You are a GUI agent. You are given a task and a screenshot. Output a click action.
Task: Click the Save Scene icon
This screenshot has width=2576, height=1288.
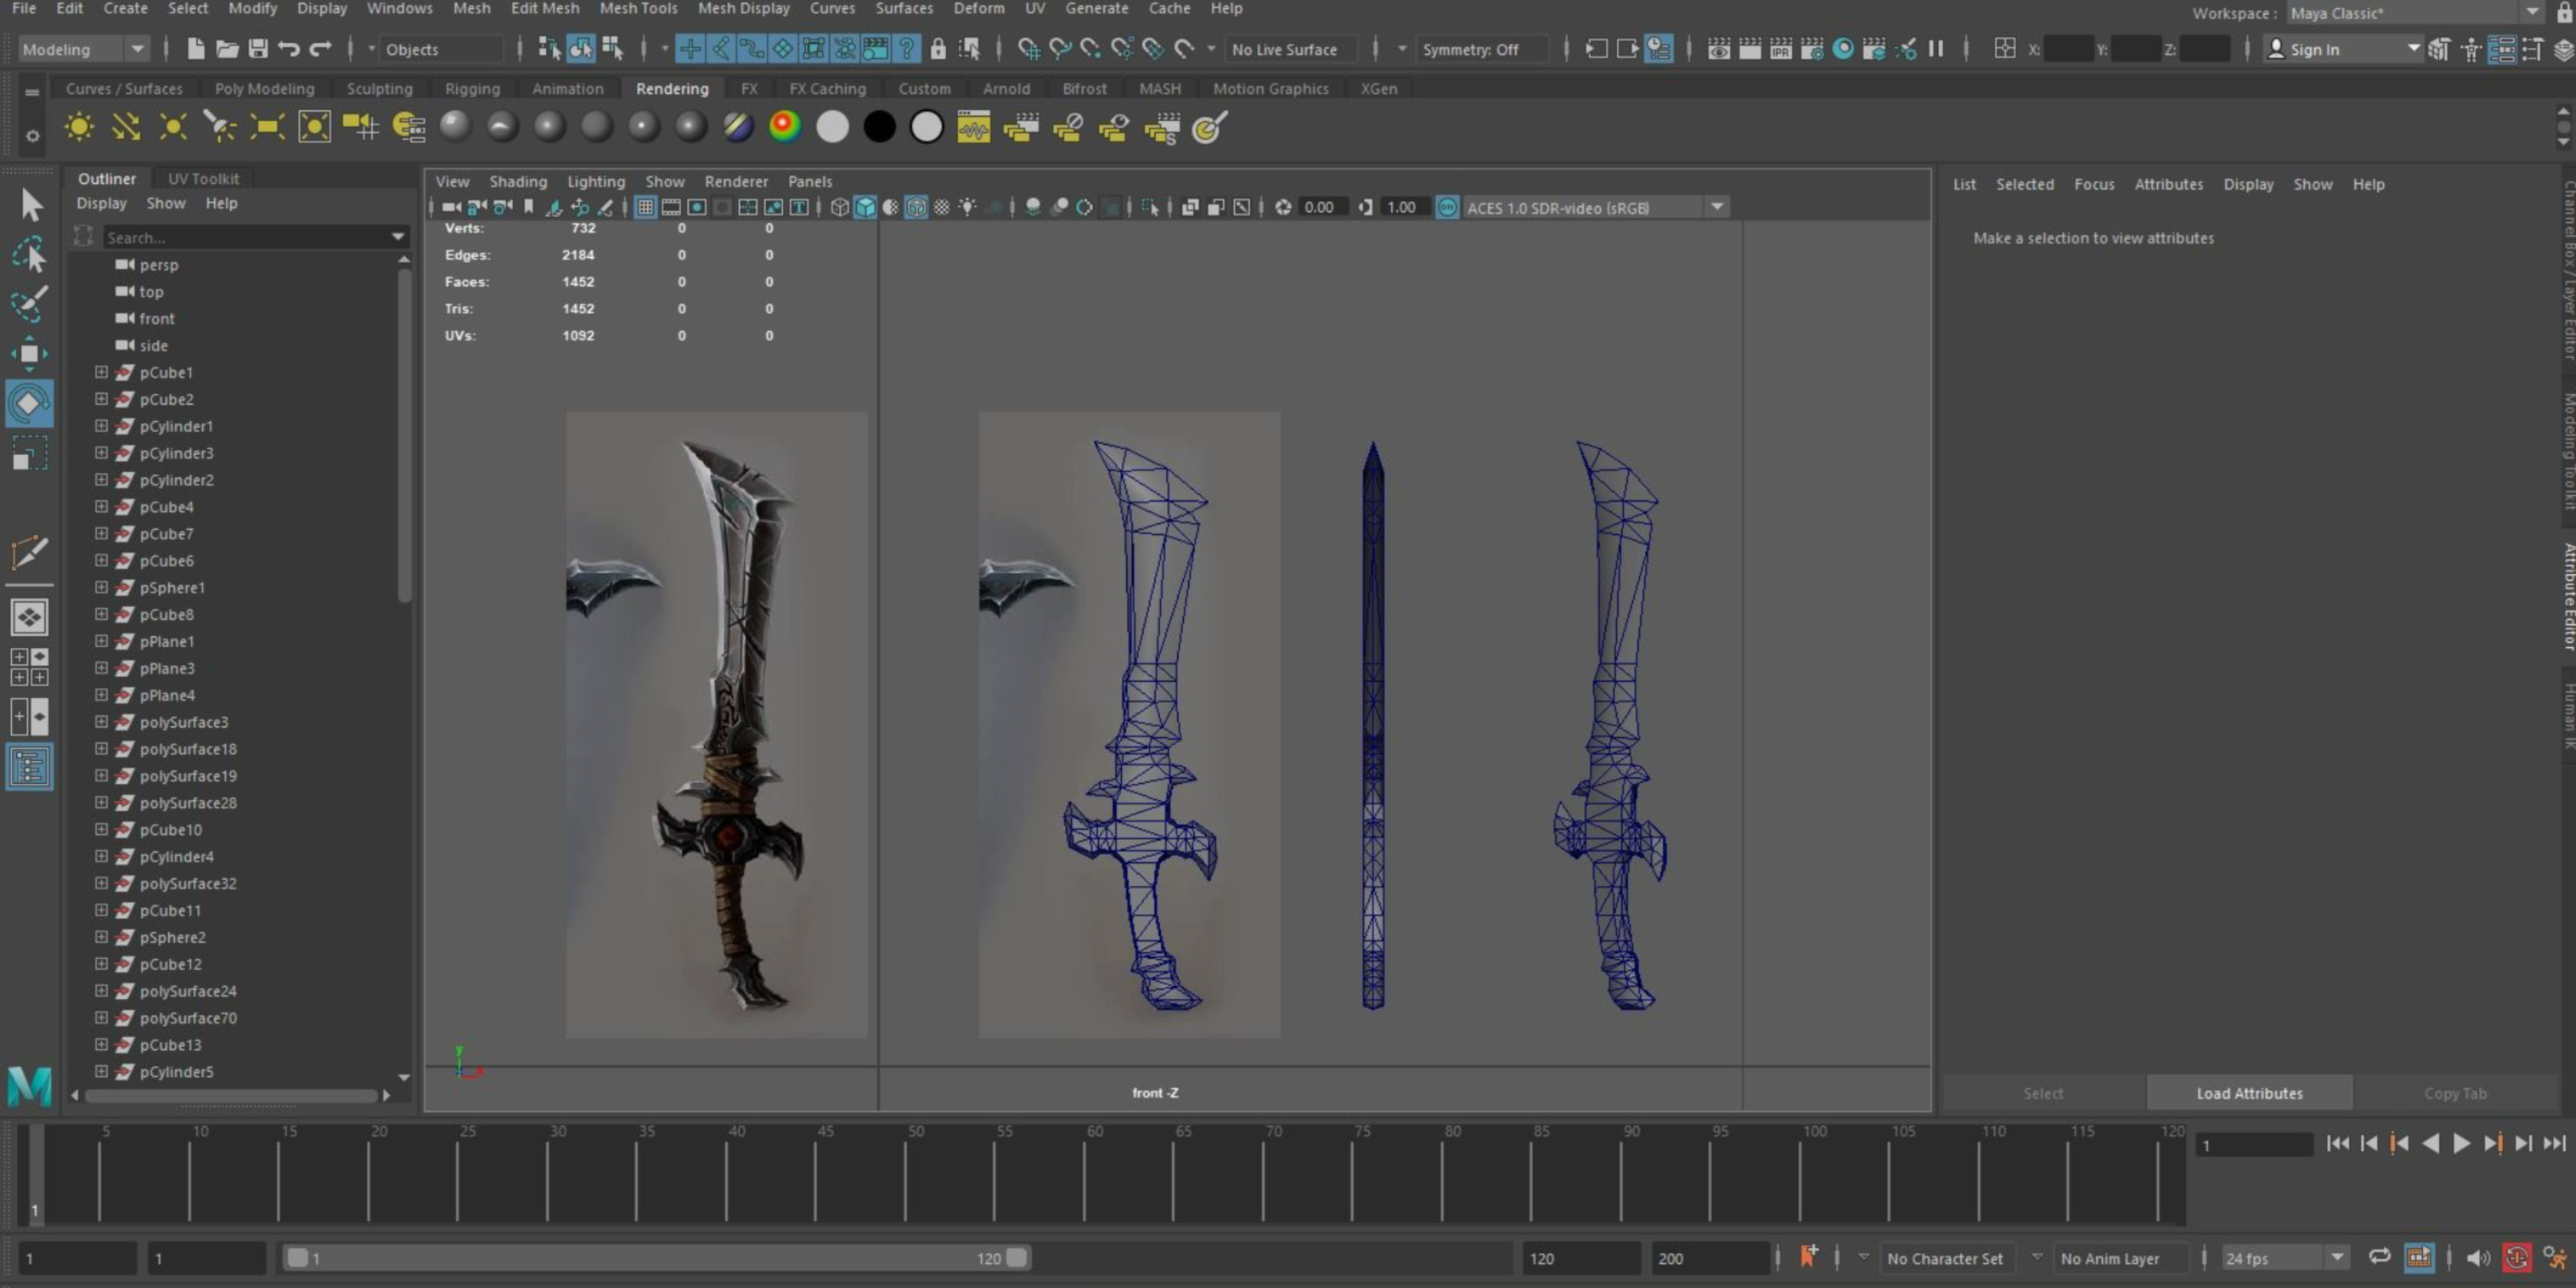(x=258, y=49)
